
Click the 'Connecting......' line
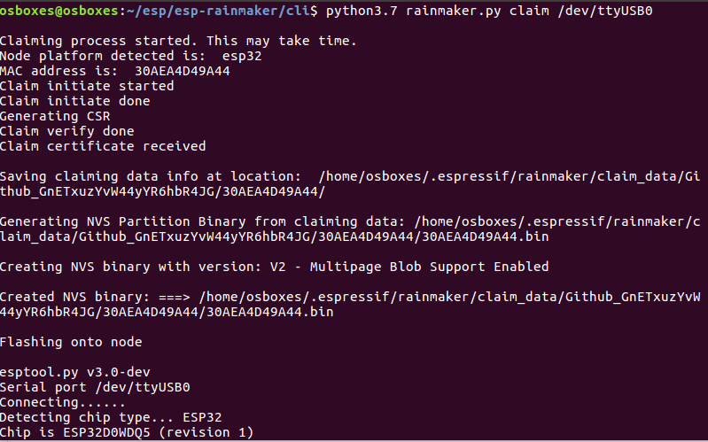coord(63,402)
